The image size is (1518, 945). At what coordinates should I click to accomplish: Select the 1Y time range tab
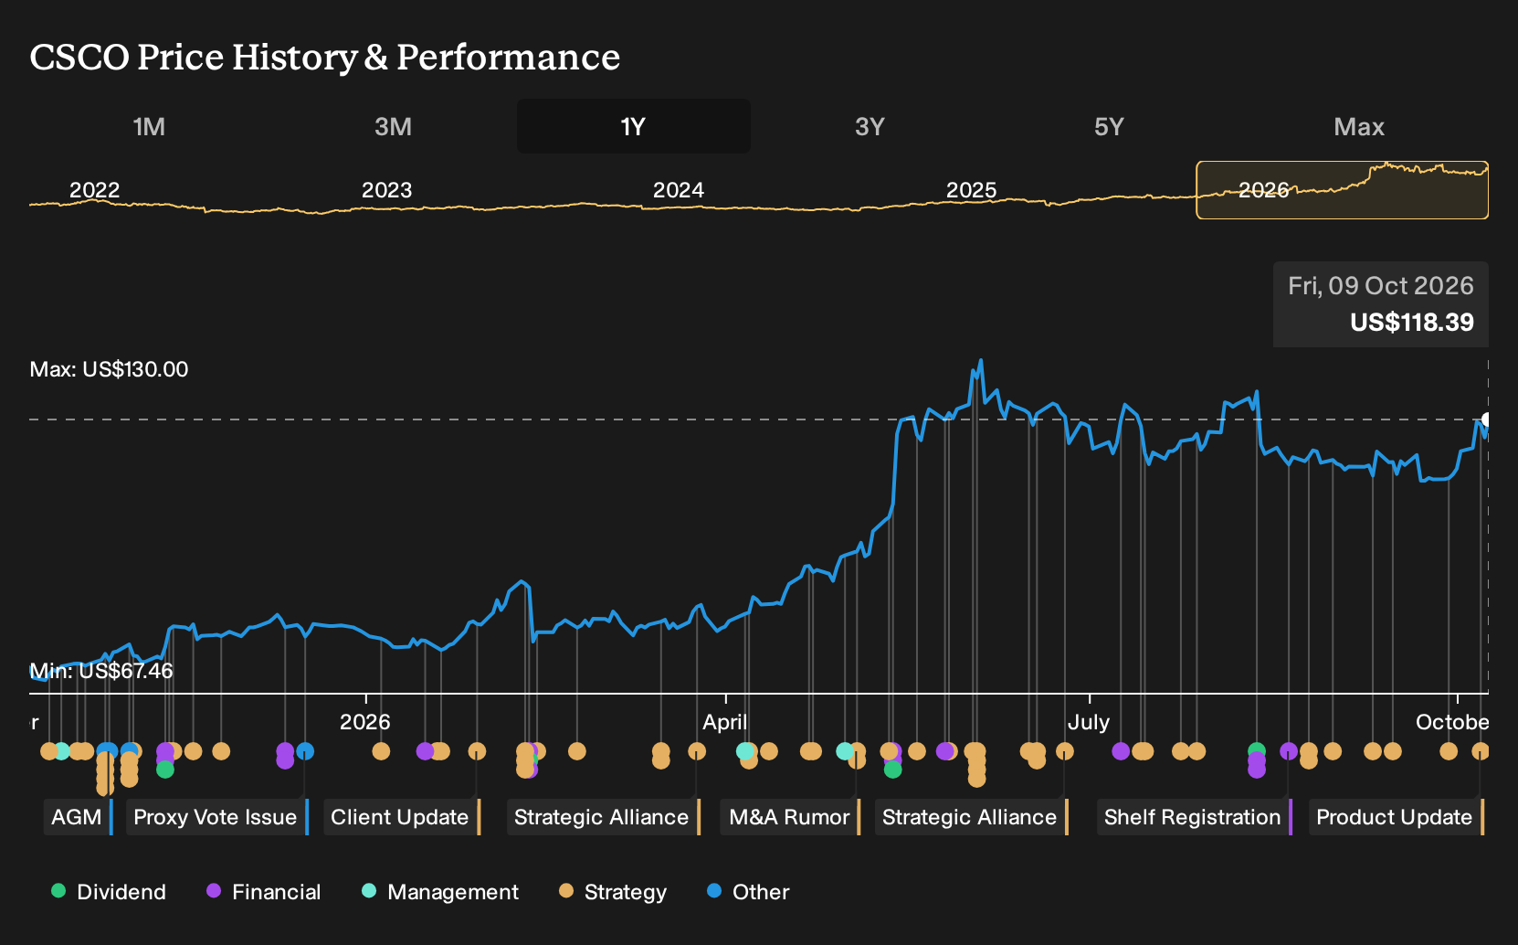(634, 126)
